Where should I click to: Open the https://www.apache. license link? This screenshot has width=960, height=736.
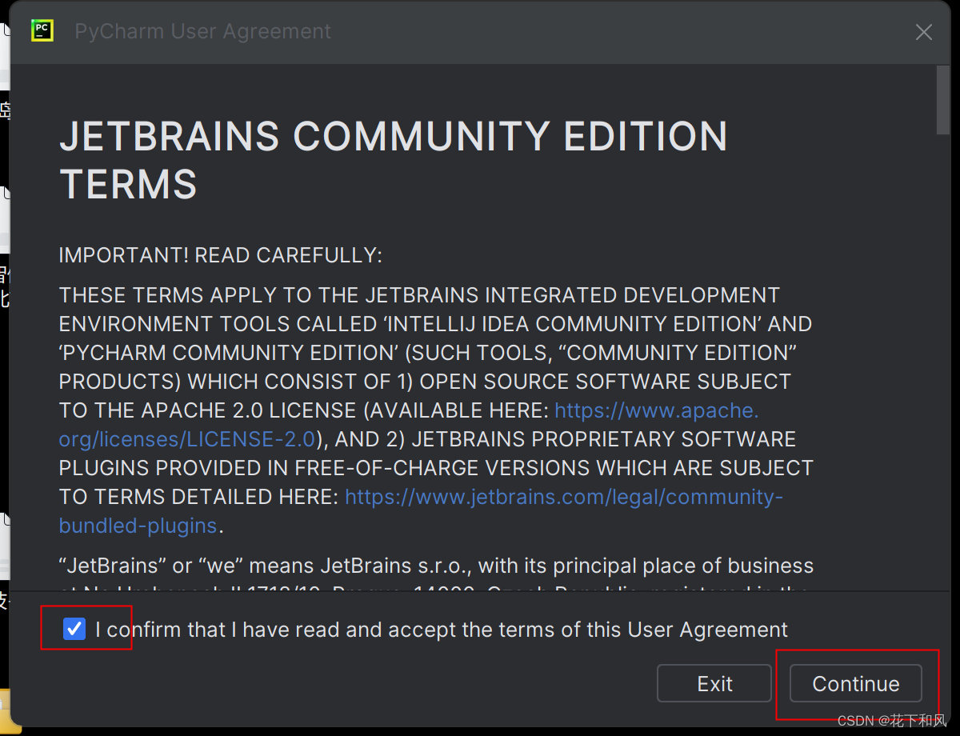tap(656, 410)
